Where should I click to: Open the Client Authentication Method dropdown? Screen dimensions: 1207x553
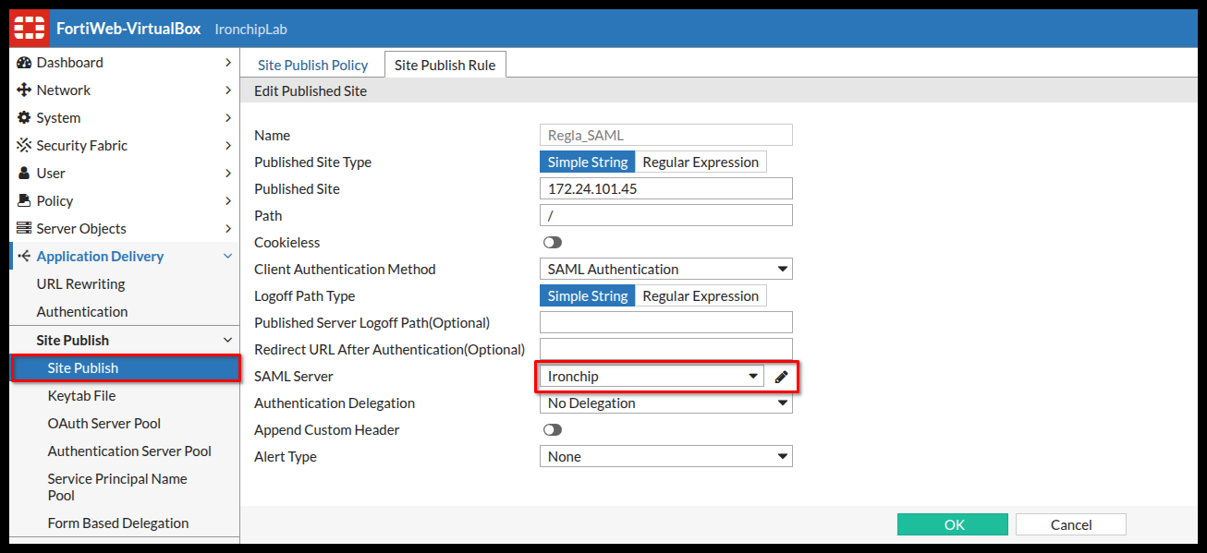(665, 270)
